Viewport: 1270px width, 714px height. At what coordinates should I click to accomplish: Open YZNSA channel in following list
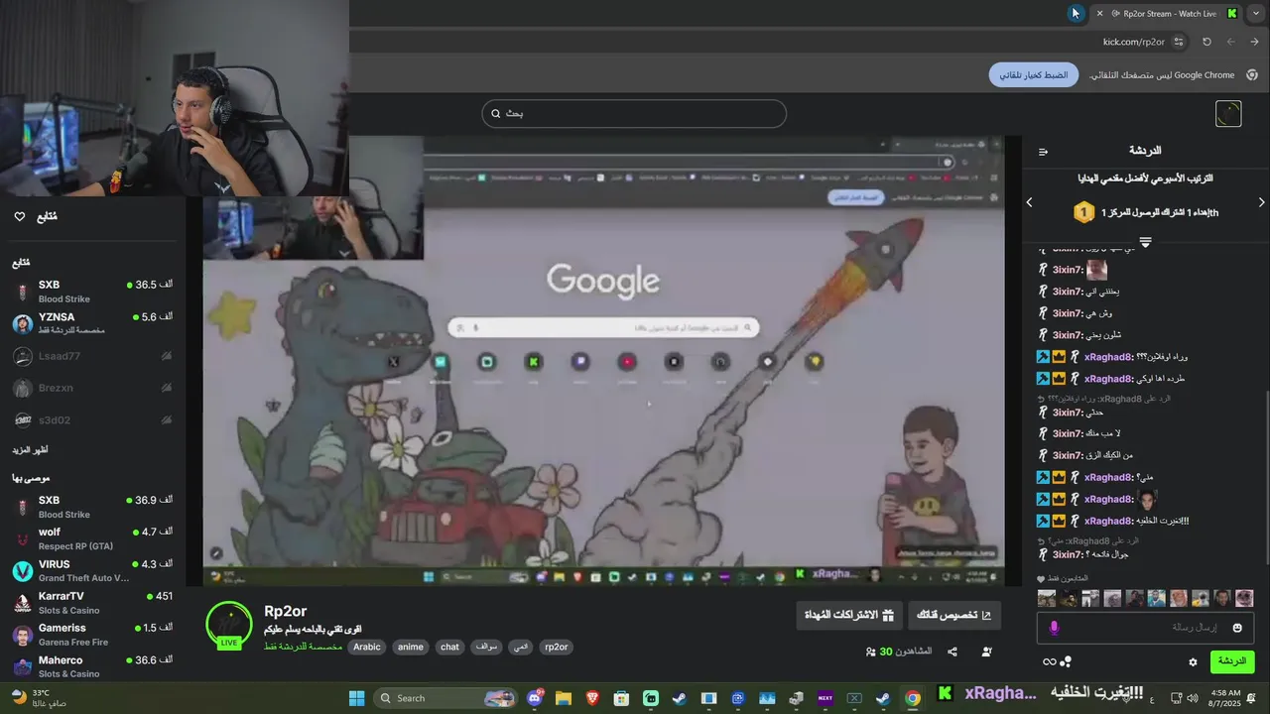click(x=93, y=323)
